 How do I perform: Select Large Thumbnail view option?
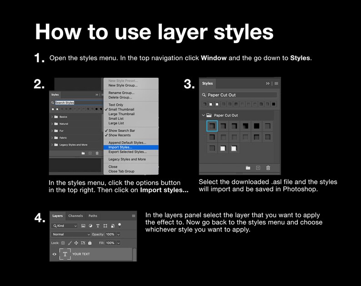click(121, 114)
